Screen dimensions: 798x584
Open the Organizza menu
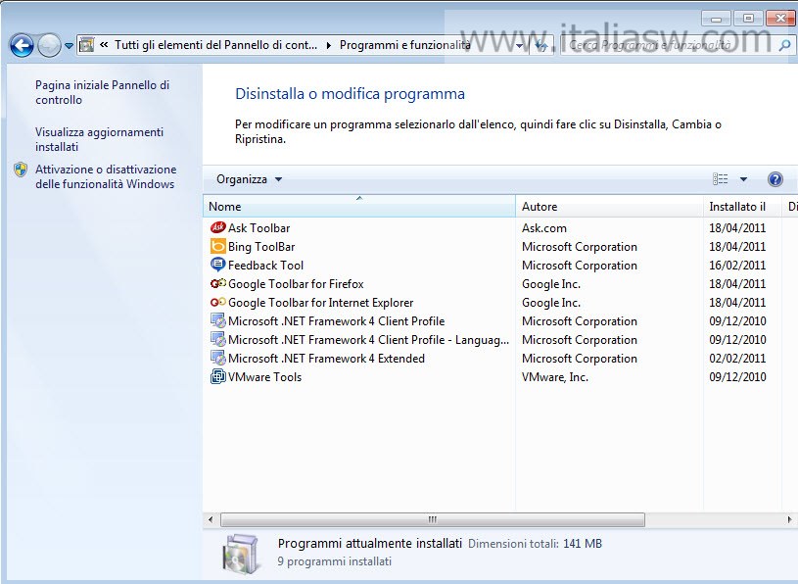[249, 179]
